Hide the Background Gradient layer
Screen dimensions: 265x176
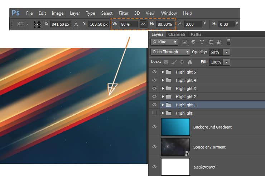coord(154,127)
